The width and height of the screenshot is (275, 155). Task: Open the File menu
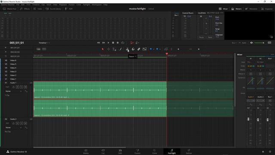[18, 5]
